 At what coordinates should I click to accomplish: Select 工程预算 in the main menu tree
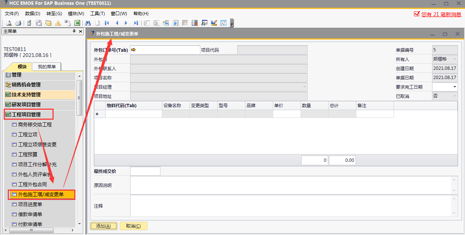[28, 154]
